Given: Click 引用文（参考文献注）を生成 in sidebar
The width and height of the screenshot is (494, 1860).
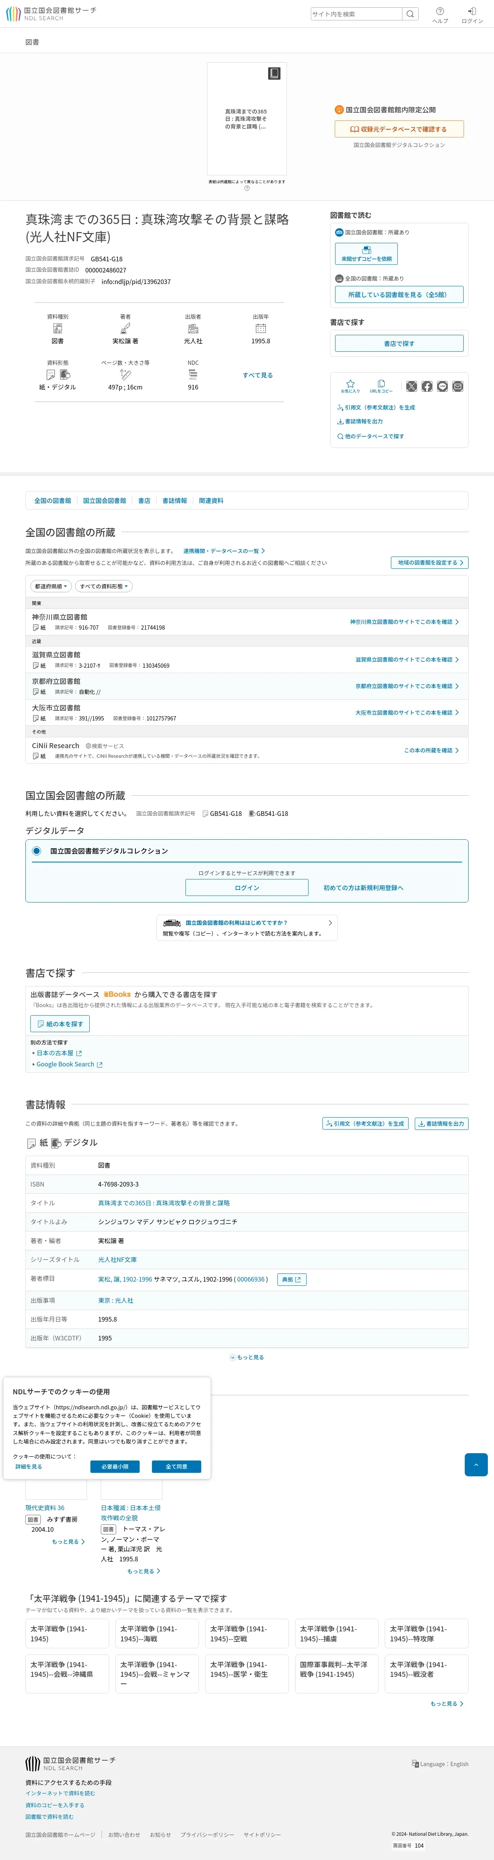Looking at the screenshot, I should tap(376, 407).
